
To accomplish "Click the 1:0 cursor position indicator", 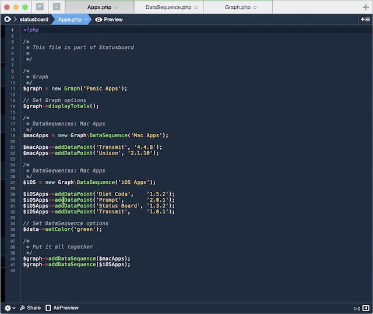I will (x=357, y=309).
